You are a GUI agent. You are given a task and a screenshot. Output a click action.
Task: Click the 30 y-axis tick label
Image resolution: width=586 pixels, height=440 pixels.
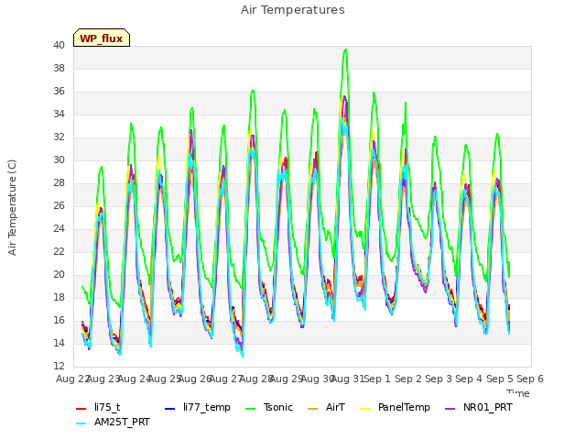tap(59, 160)
